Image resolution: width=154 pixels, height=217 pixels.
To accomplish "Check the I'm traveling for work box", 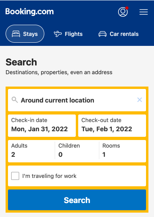I will 15,176.
